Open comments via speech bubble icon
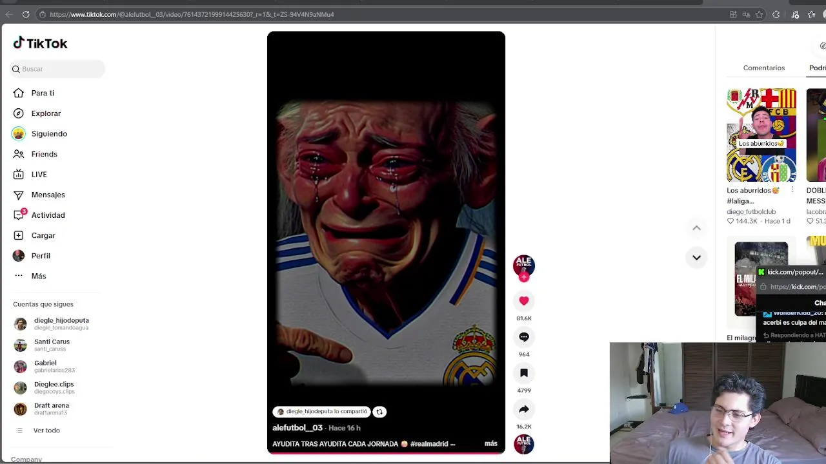826x464 pixels. point(524,337)
